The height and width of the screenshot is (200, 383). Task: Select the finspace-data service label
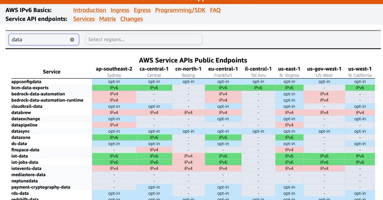tap(25, 150)
